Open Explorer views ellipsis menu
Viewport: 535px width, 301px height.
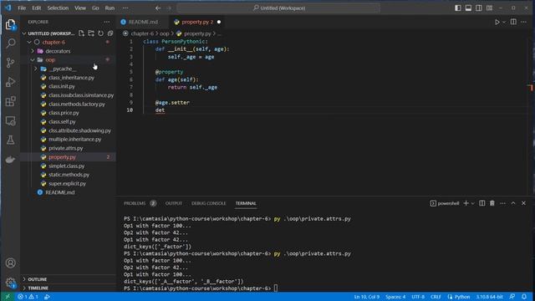tap(107, 22)
